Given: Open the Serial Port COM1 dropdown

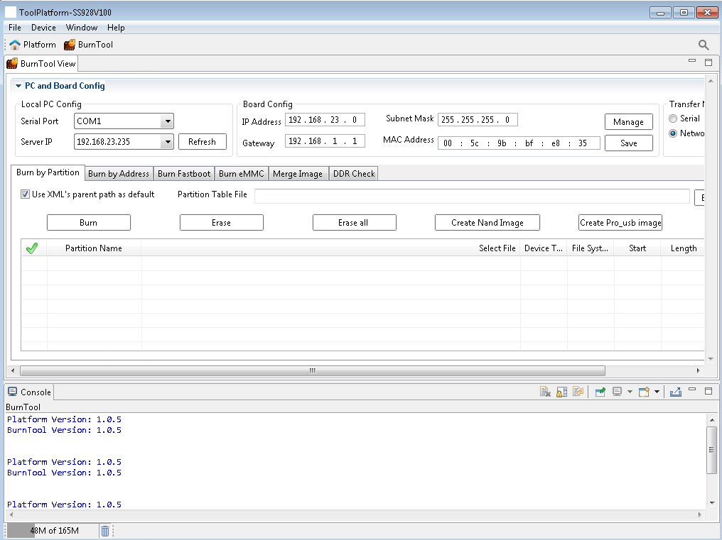Looking at the screenshot, I should (x=168, y=121).
